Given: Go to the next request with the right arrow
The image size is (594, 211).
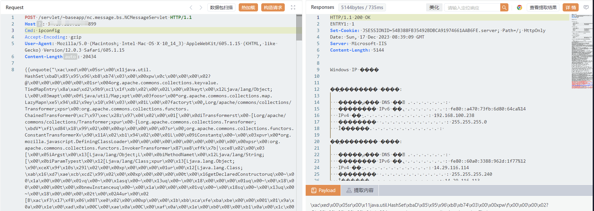Looking at the screenshot, I should click(x=201, y=8).
